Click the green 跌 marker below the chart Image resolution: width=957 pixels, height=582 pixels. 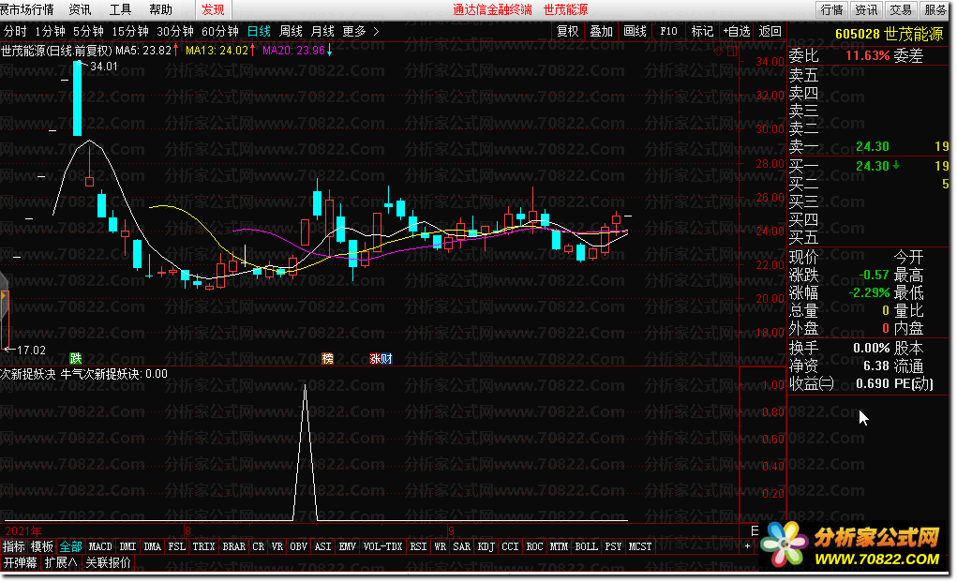coord(76,359)
